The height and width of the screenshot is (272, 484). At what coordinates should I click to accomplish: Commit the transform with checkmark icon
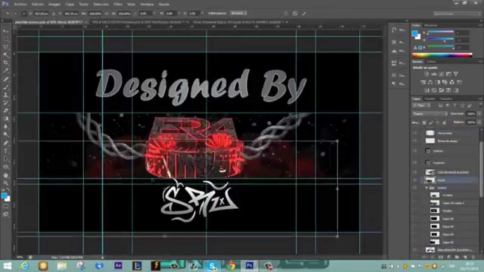pyautogui.click(x=304, y=13)
